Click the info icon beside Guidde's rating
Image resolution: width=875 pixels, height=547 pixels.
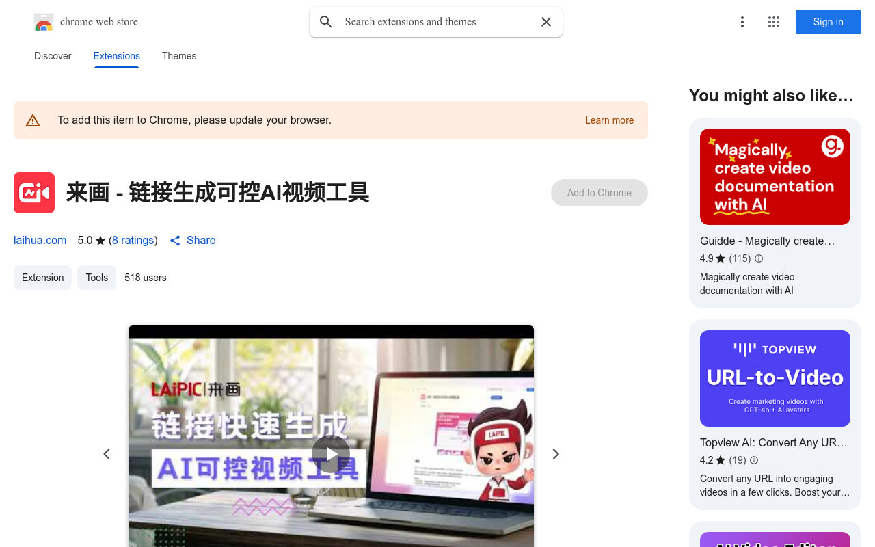(758, 258)
